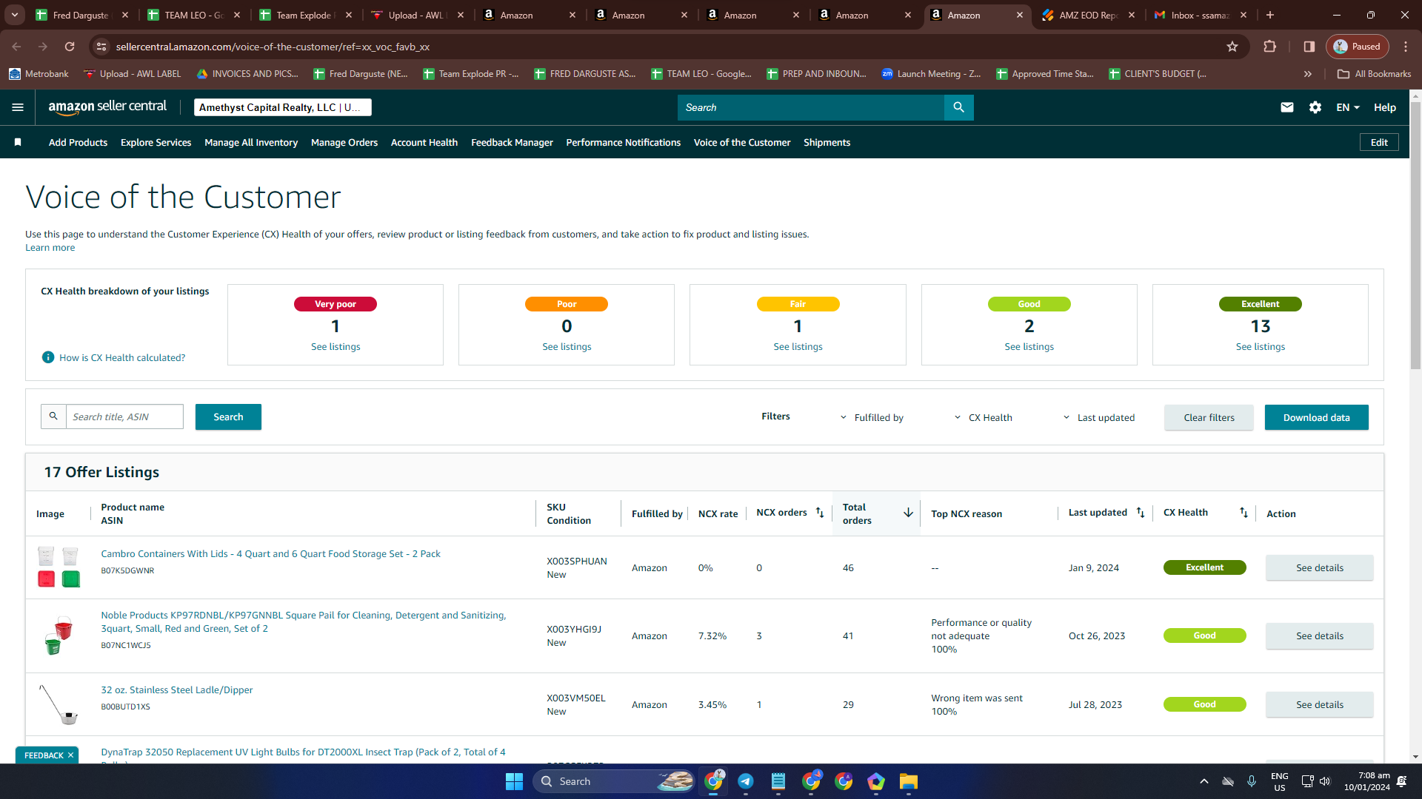Viewport: 1422px width, 799px height.
Task: Switch to the Inbox Gmail tab
Action: point(1200,15)
